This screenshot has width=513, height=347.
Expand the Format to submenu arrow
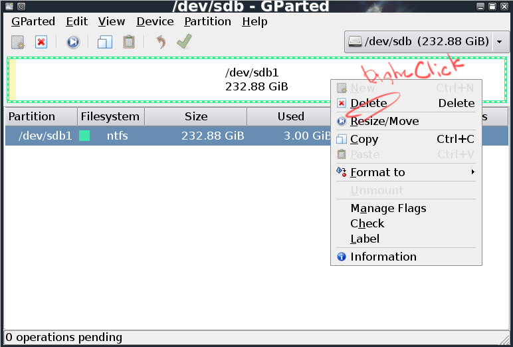click(x=472, y=172)
